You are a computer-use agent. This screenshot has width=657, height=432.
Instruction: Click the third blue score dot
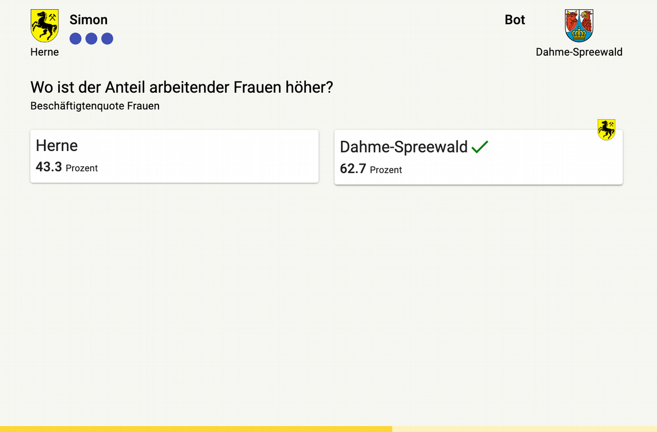107,38
